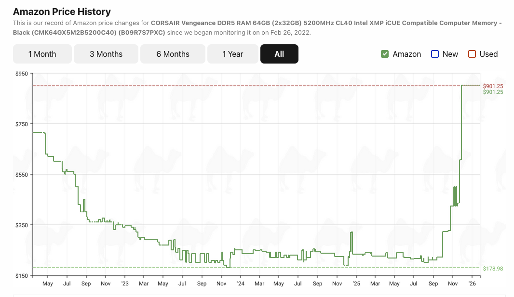
Task: Click the $150 y-axis label
Action: point(22,276)
